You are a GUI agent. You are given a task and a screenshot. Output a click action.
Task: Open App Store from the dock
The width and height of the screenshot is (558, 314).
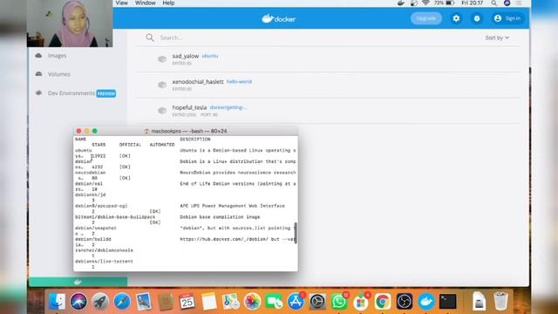pos(296,302)
